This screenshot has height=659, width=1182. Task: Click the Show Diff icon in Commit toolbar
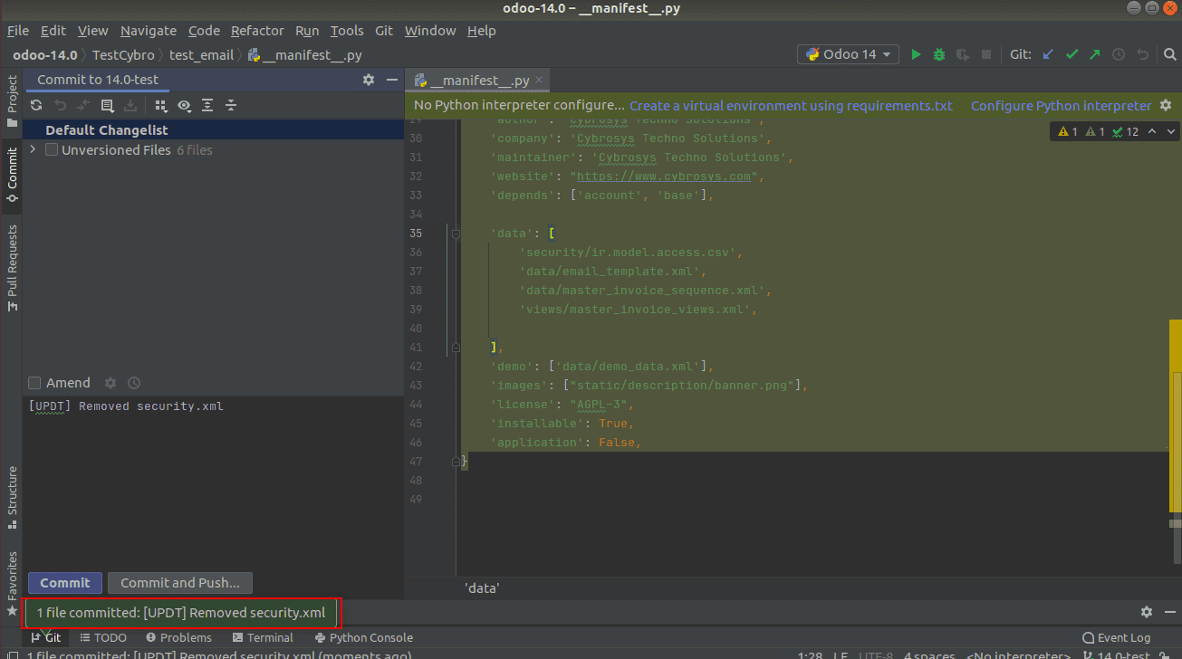pyautogui.click(x=83, y=105)
